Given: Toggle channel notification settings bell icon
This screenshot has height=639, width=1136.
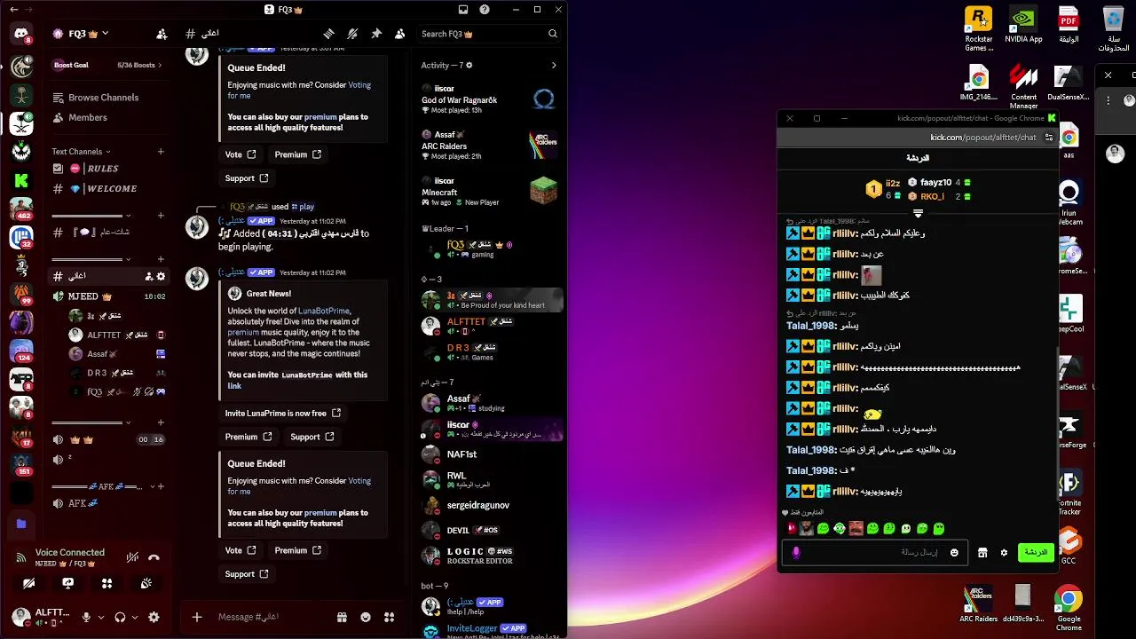Looking at the screenshot, I should (352, 34).
